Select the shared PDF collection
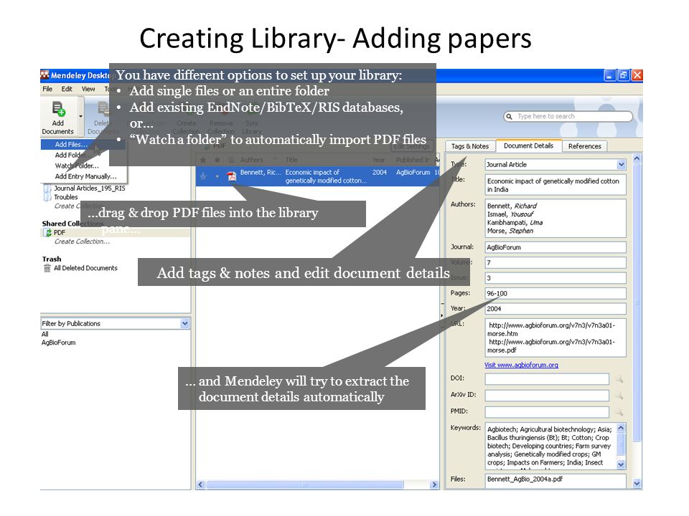This screenshot has height=516, width=689. click(x=60, y=232)
